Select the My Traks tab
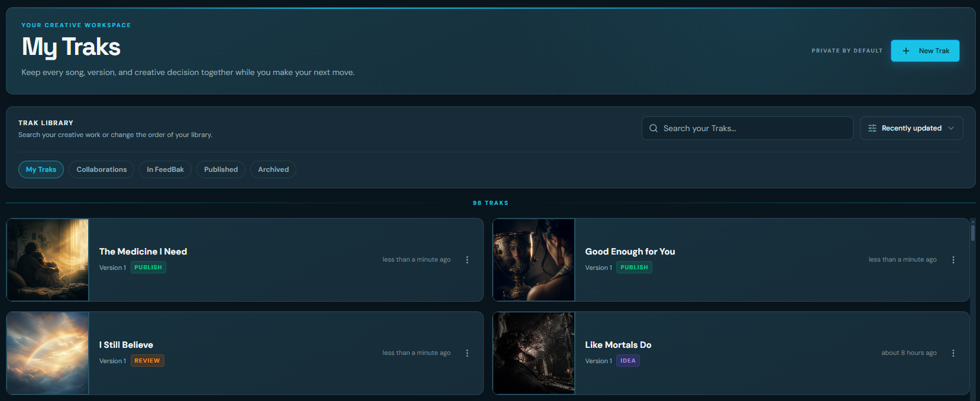Image resolution: width=980 pixels, height=401 pixels. [41, 169]
